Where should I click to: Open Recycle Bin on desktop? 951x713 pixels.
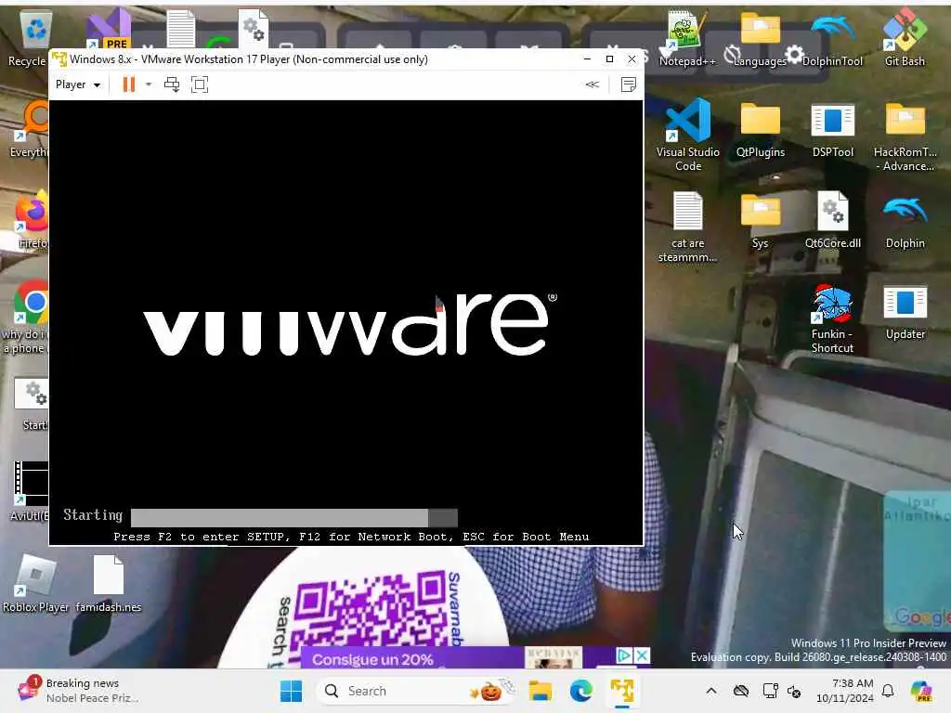click(x=29, y=37)
